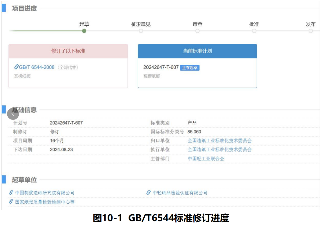Click the green progress bar line
Screen dimensions: 320x226
47,30
